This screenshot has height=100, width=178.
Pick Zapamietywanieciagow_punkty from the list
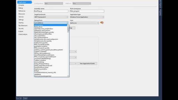pos(51,32)
